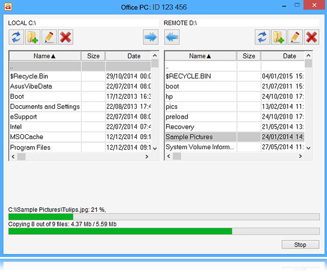Transfer files to local with left arrow

(x=172, y=37)
